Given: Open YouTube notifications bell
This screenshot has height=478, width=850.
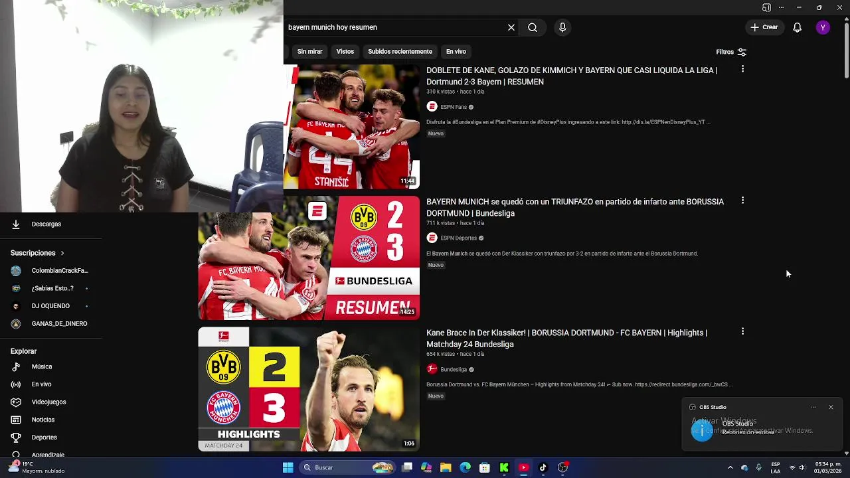Looking at the screenshot, I should point(797,27).
